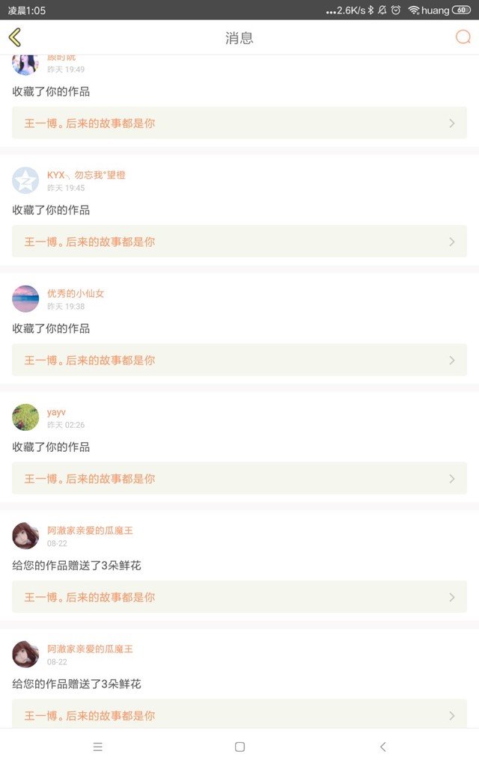Open work title 王一博。后来的故事都是你 under yayv
The width and height of the screenshot is (479, 766).
click(90, 479)
